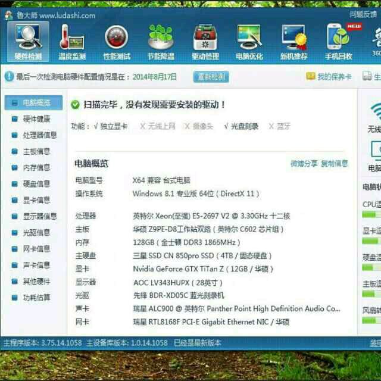
Task: Click the 华硕 Z9PE-D8 motherboard value
Action: tap(208, 229)
